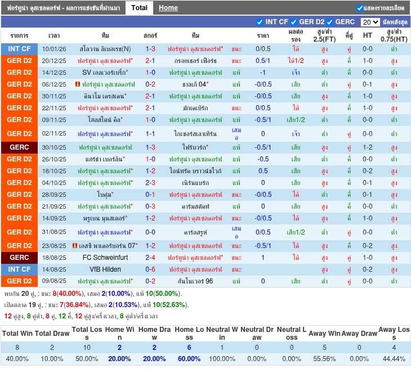Click the FC Schweinfurt team name
411x369 pixels.
105,258
